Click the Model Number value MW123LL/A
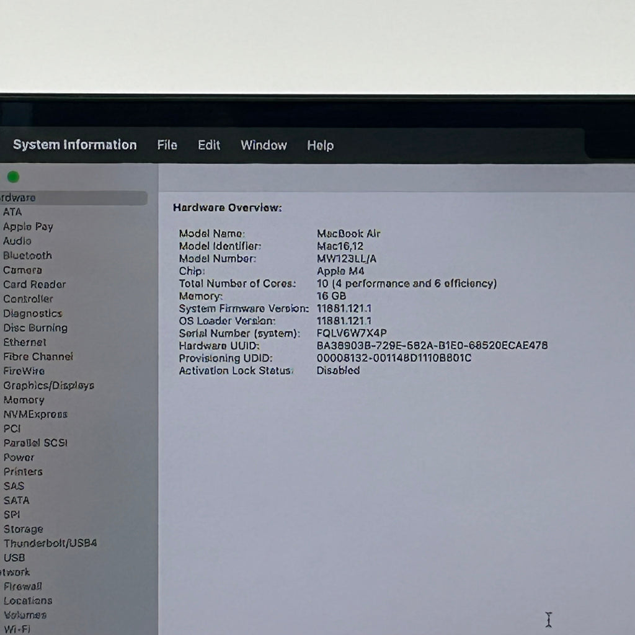The image size is (635, 635). click(x=346, y=259)
